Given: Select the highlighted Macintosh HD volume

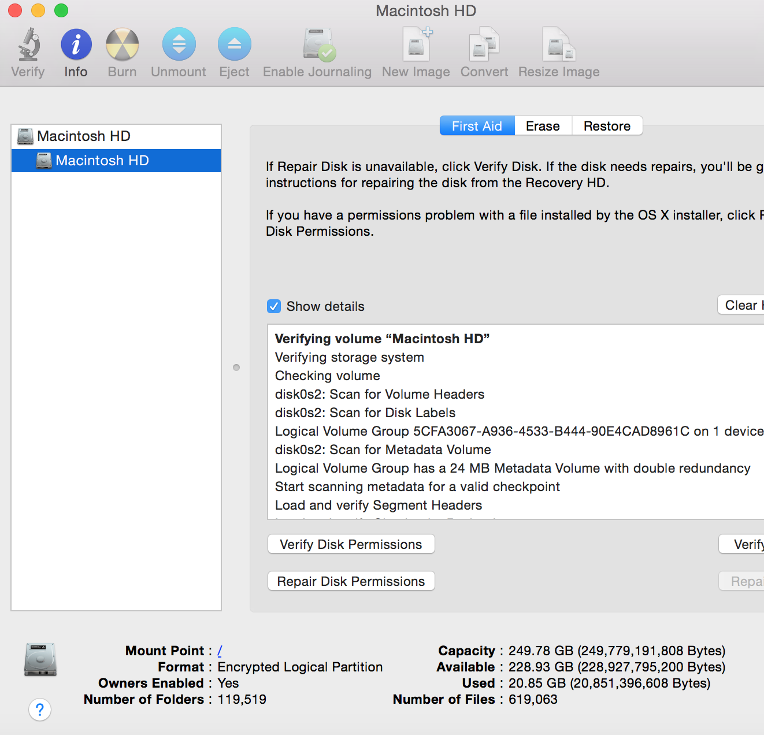Looking at the screenshot, I should (116, 161).
